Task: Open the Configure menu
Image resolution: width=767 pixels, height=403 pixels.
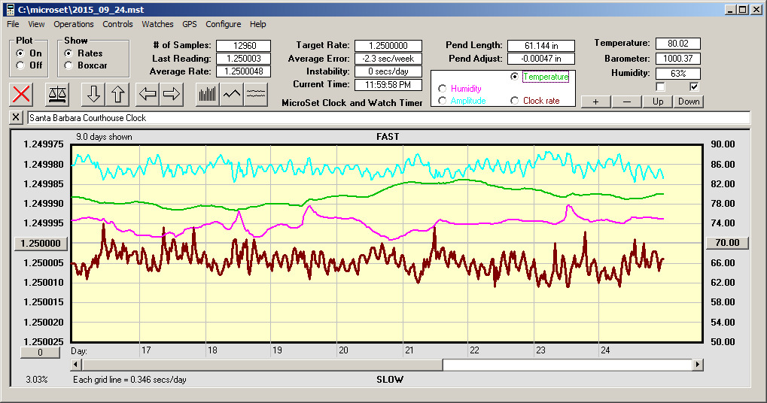Action: pos(224,24)
